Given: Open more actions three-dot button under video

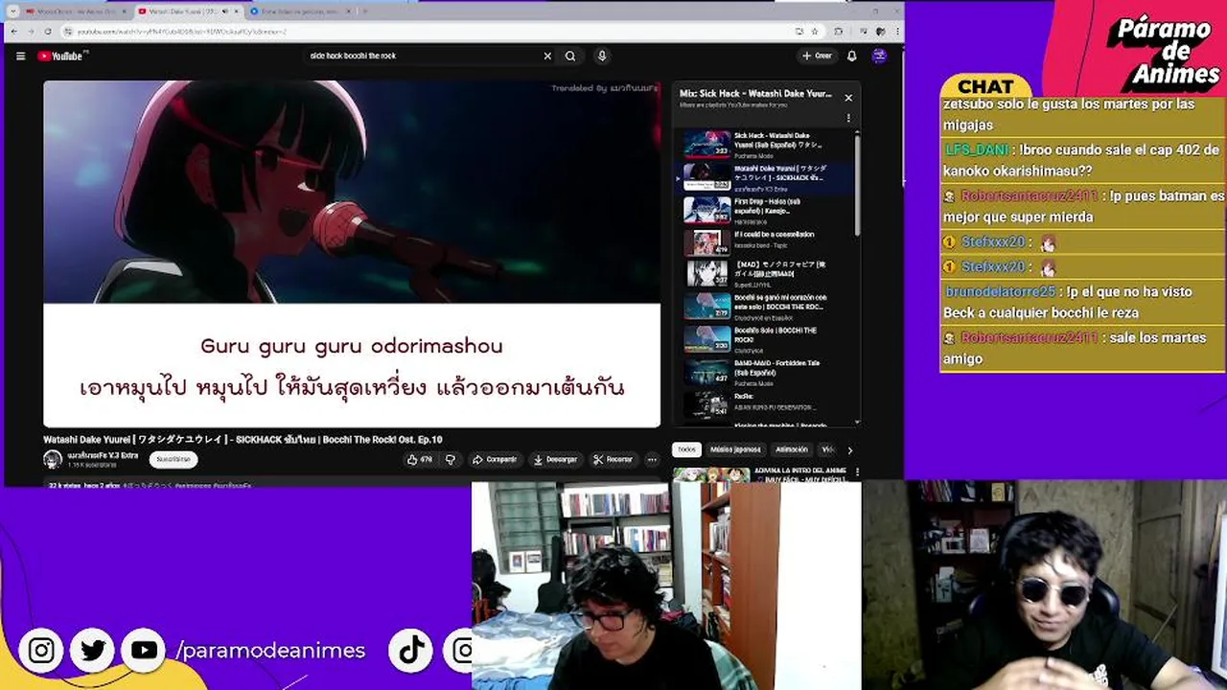Looking at the screenshot, I should (x=652, y=460).
